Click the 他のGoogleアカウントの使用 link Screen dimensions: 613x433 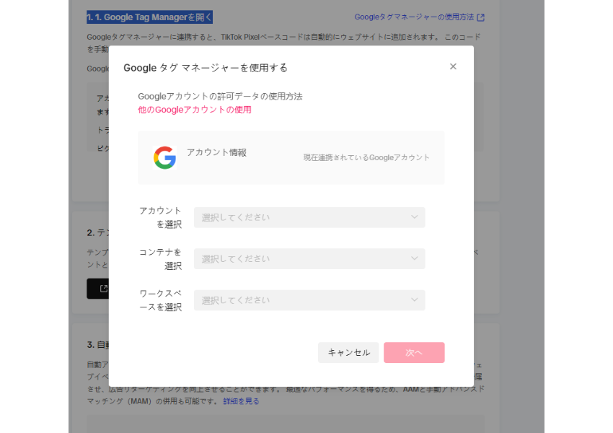[194, 110]
